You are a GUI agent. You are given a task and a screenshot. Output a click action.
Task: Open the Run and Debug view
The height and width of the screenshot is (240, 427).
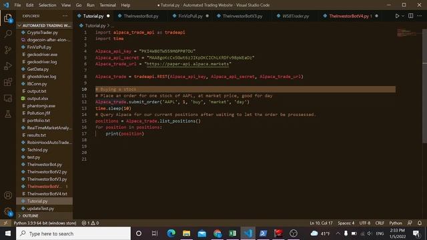8,66
